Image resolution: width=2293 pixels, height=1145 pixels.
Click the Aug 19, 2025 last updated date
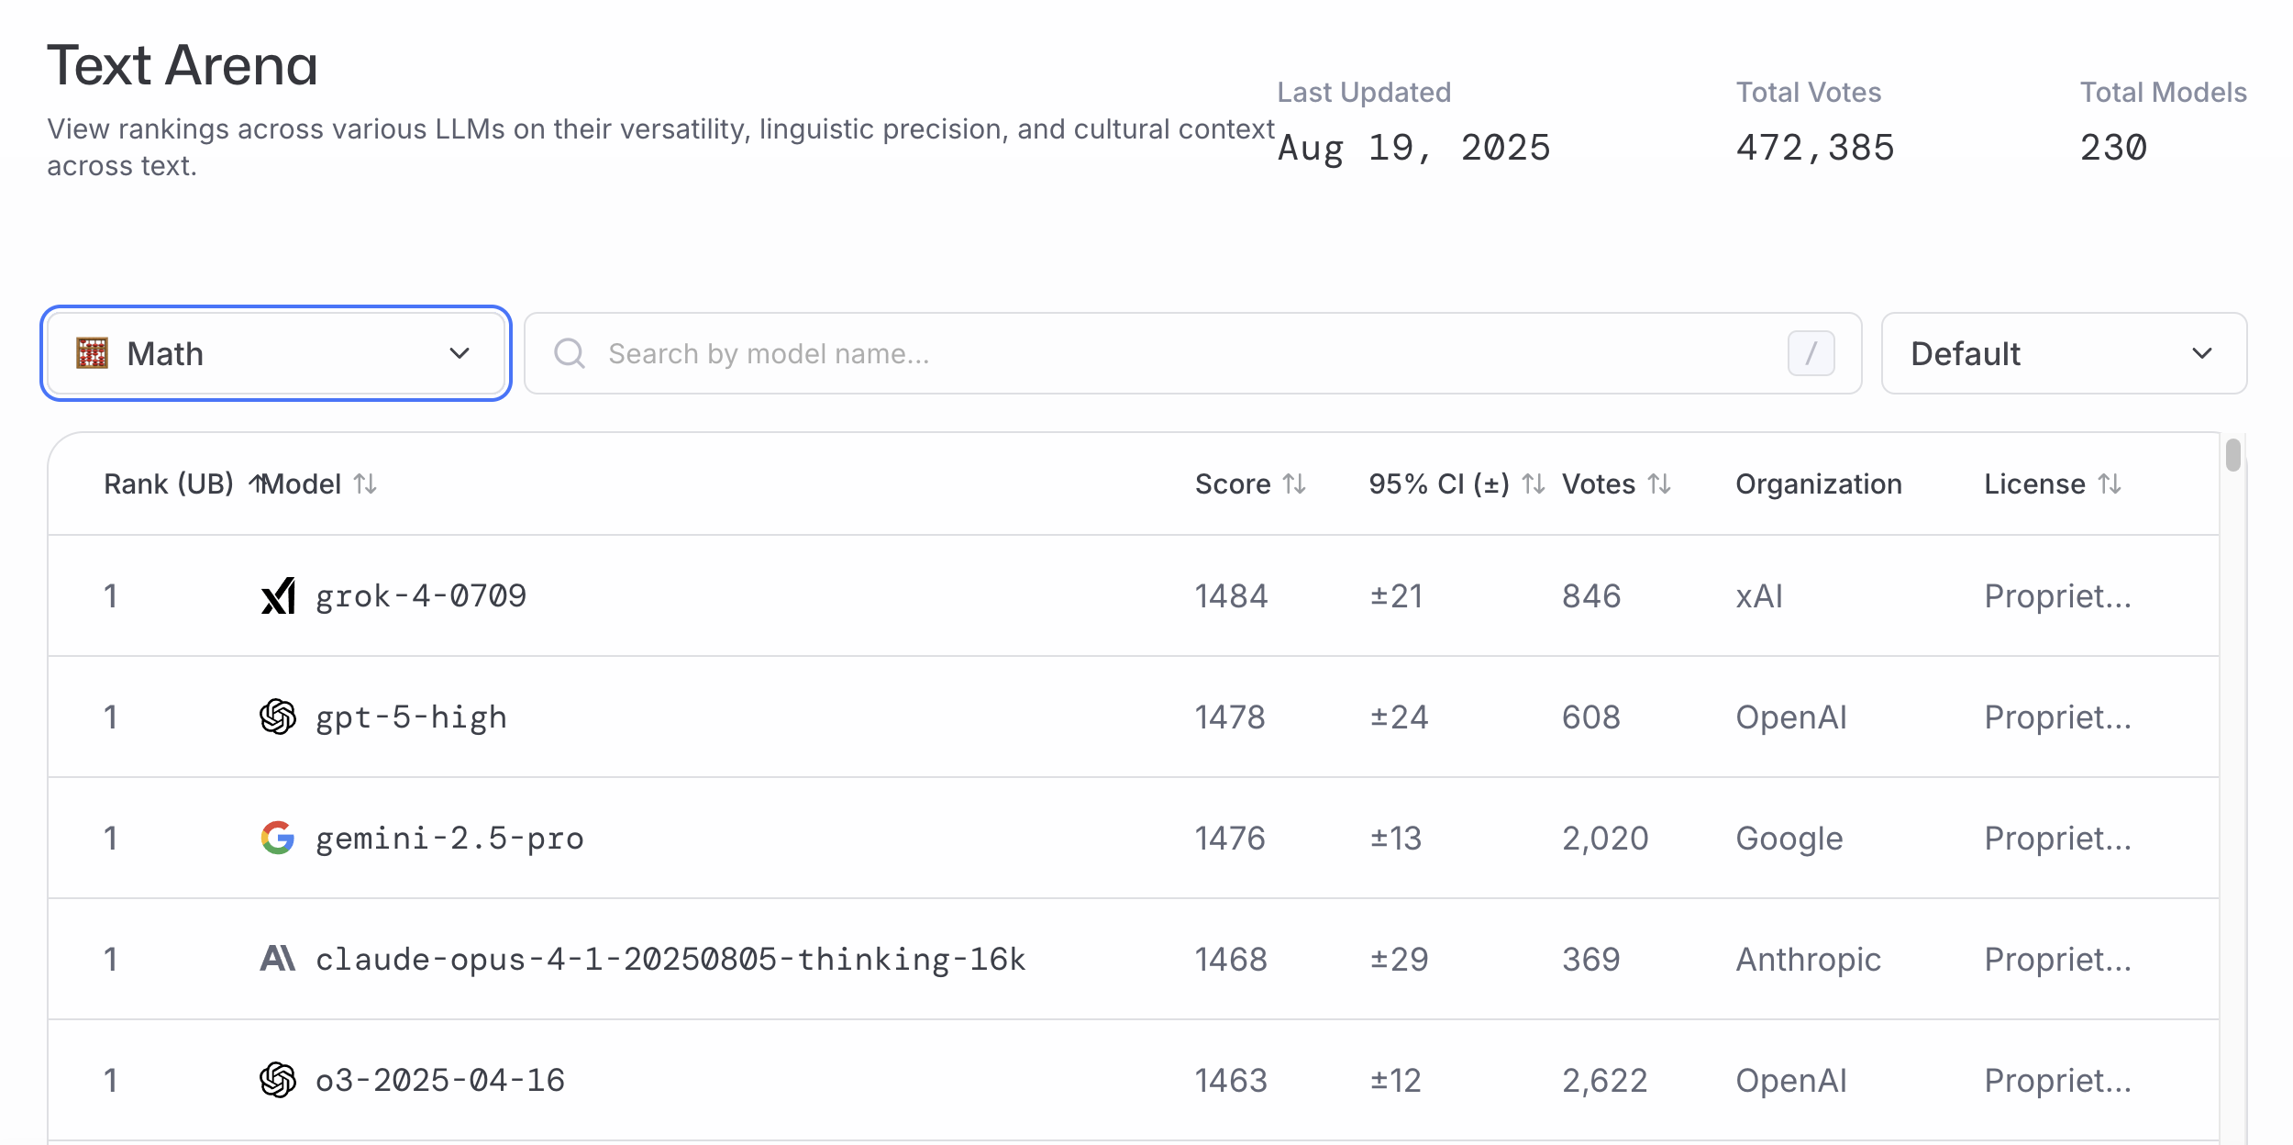coord(1413,148)
